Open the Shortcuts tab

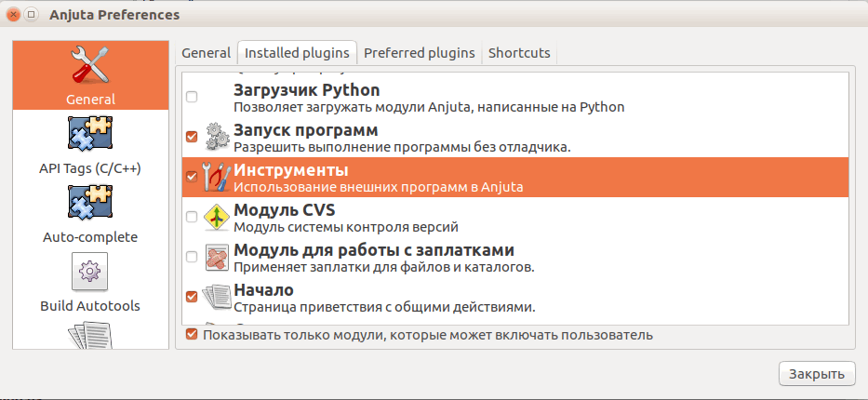519,53
